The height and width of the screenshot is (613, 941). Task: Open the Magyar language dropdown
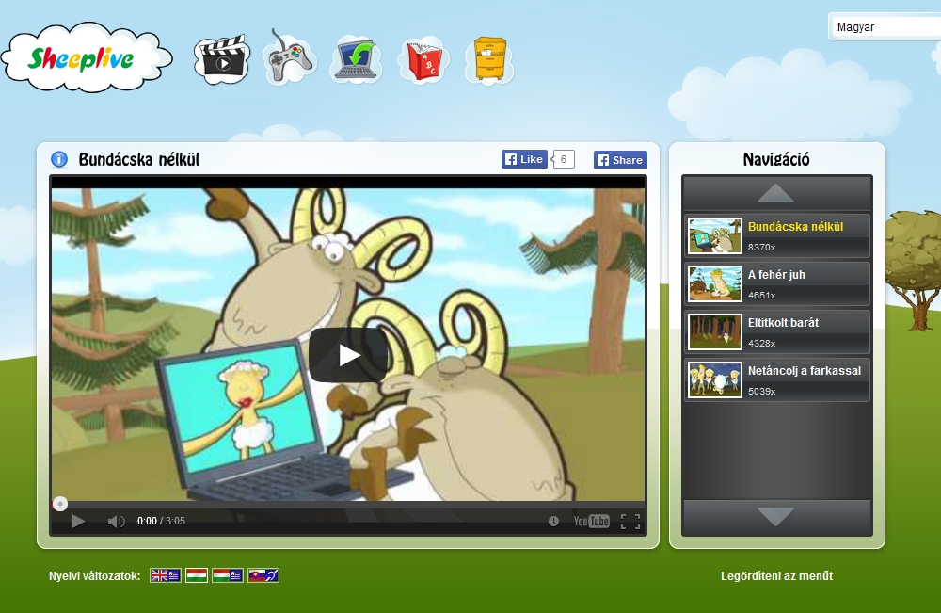[x=884, y=27]
